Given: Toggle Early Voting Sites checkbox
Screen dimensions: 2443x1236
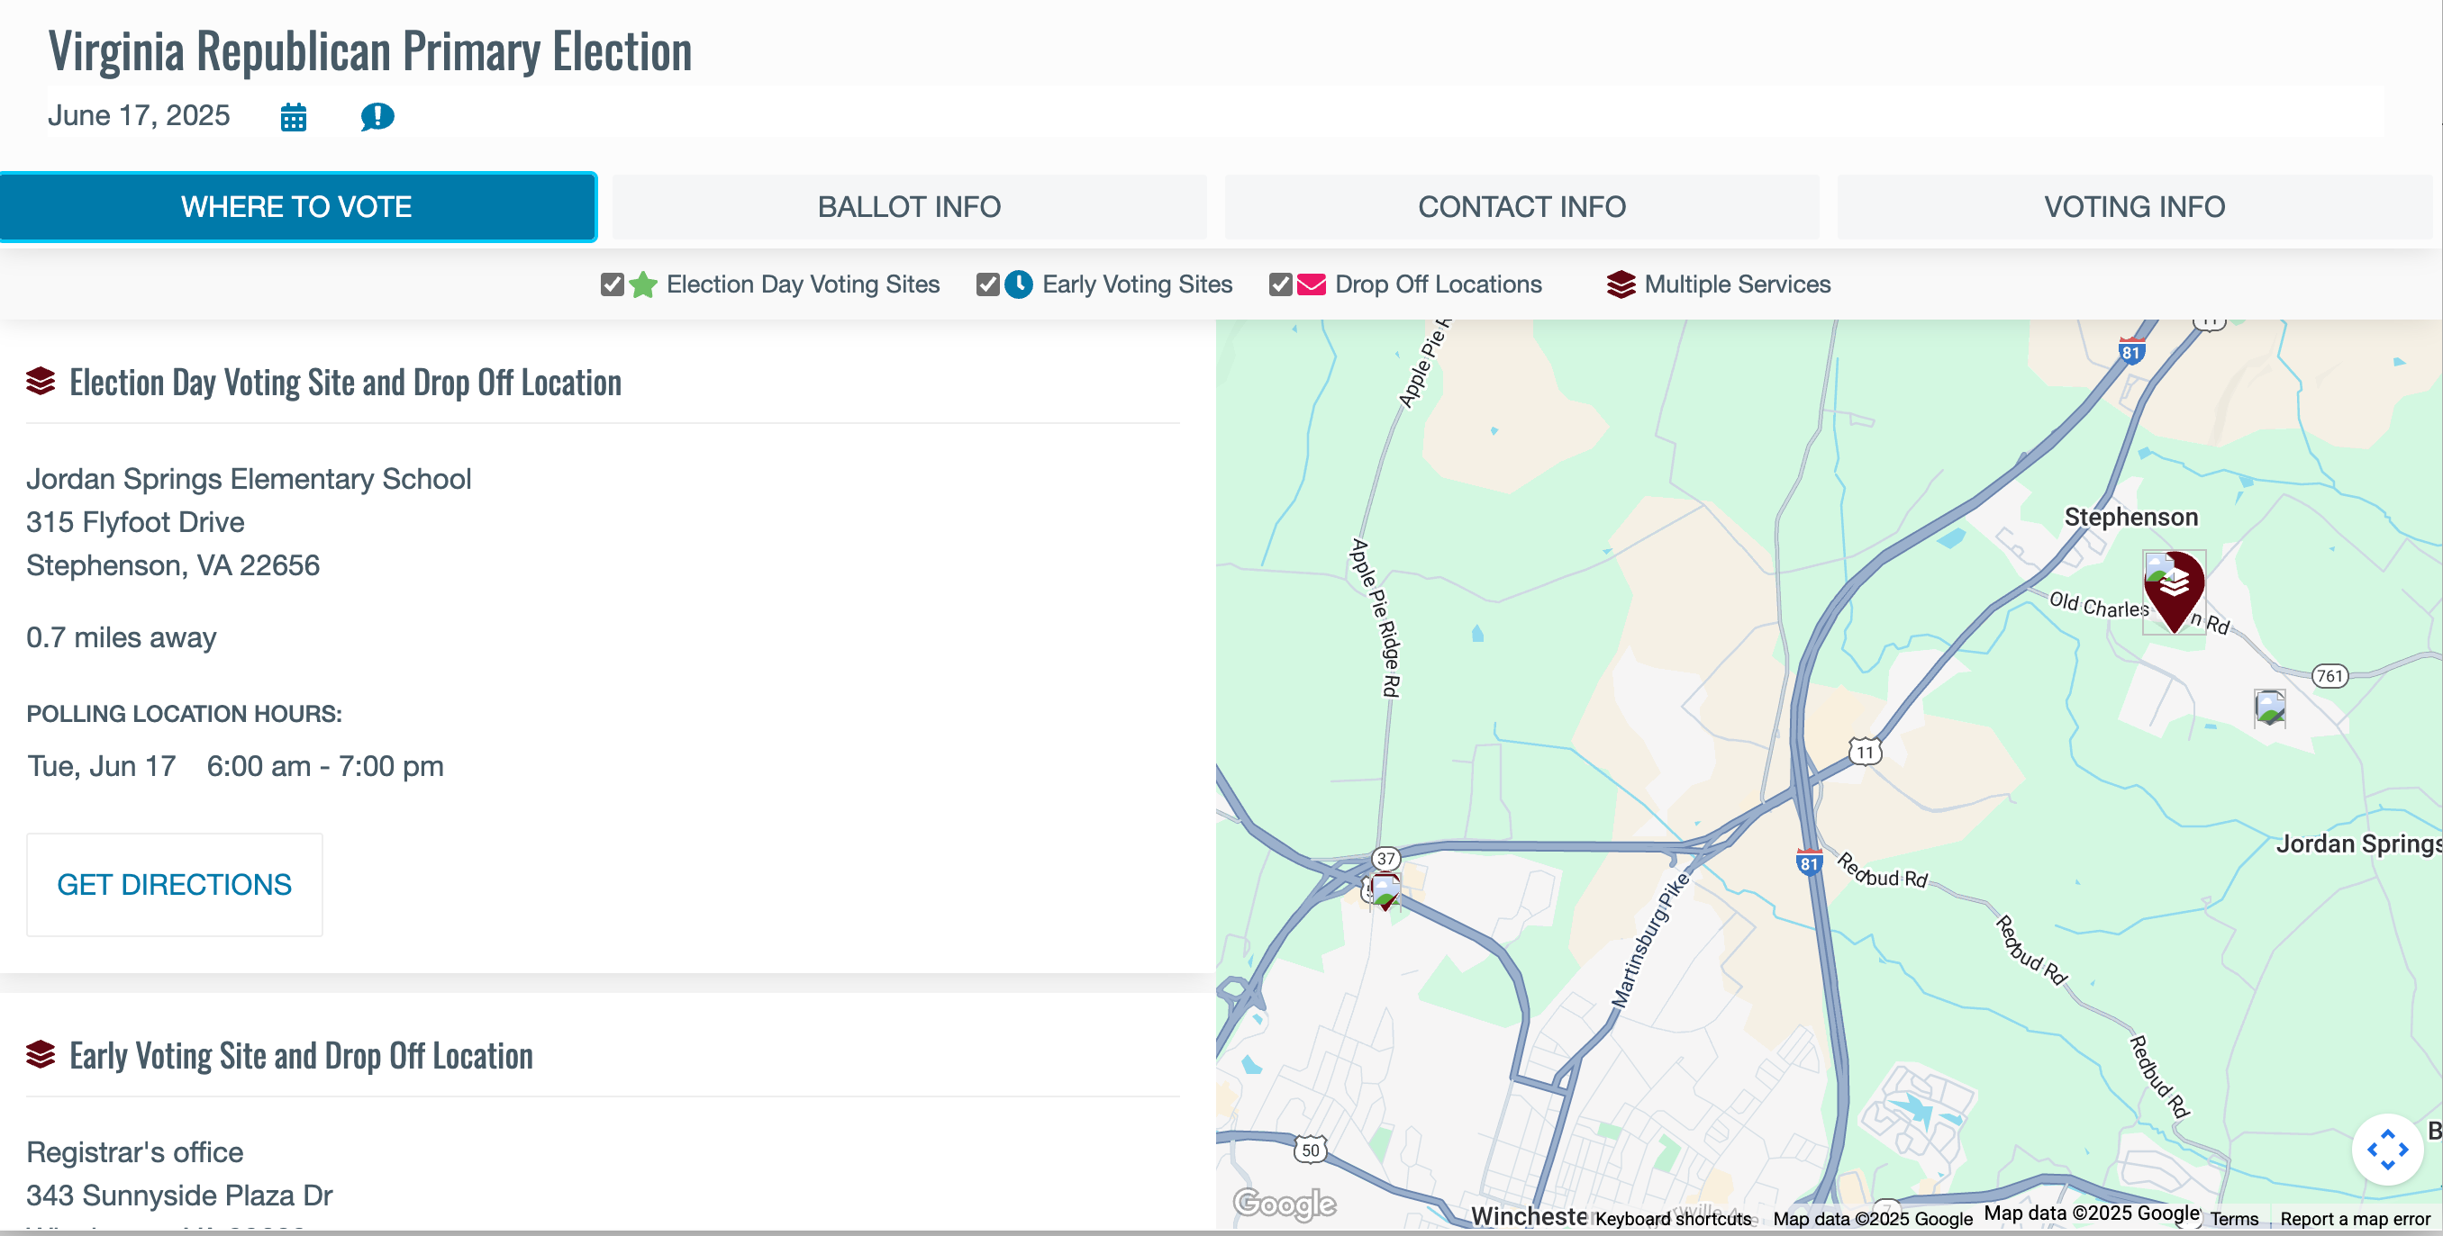Looking at the screenshot, I should [x=987, y=284].
